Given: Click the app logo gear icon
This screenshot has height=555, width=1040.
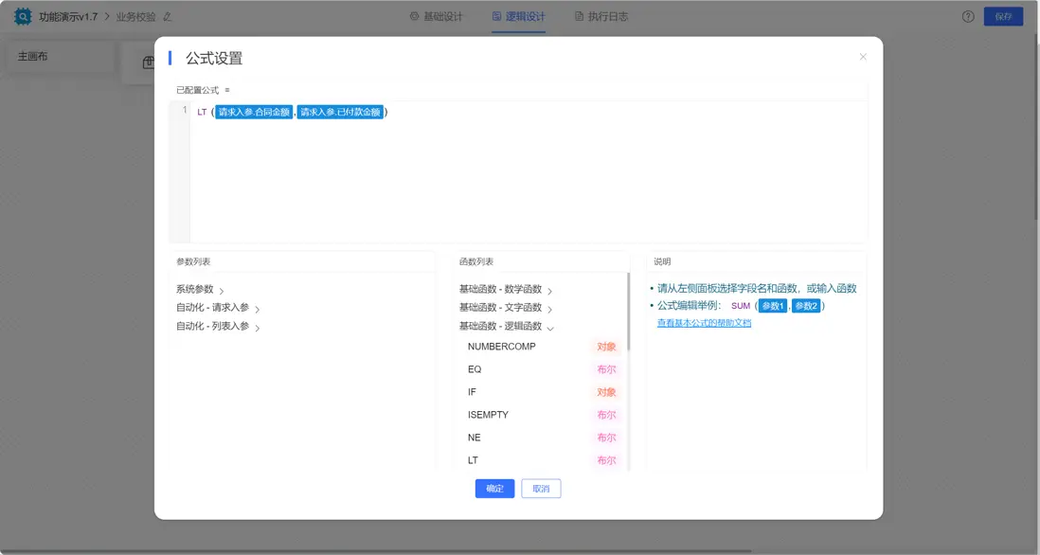Looking at the screenshot, I should pos(23,17).
